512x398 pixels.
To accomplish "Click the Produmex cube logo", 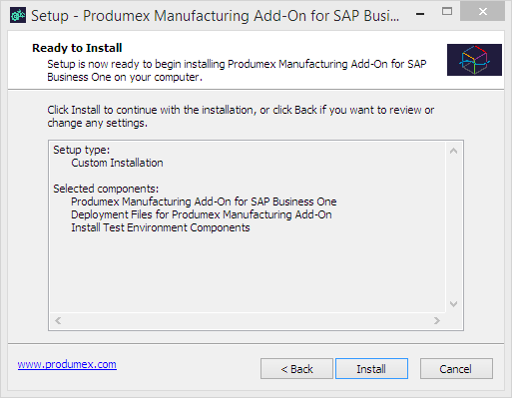I will pyautogui.click(x=474, y=60).
